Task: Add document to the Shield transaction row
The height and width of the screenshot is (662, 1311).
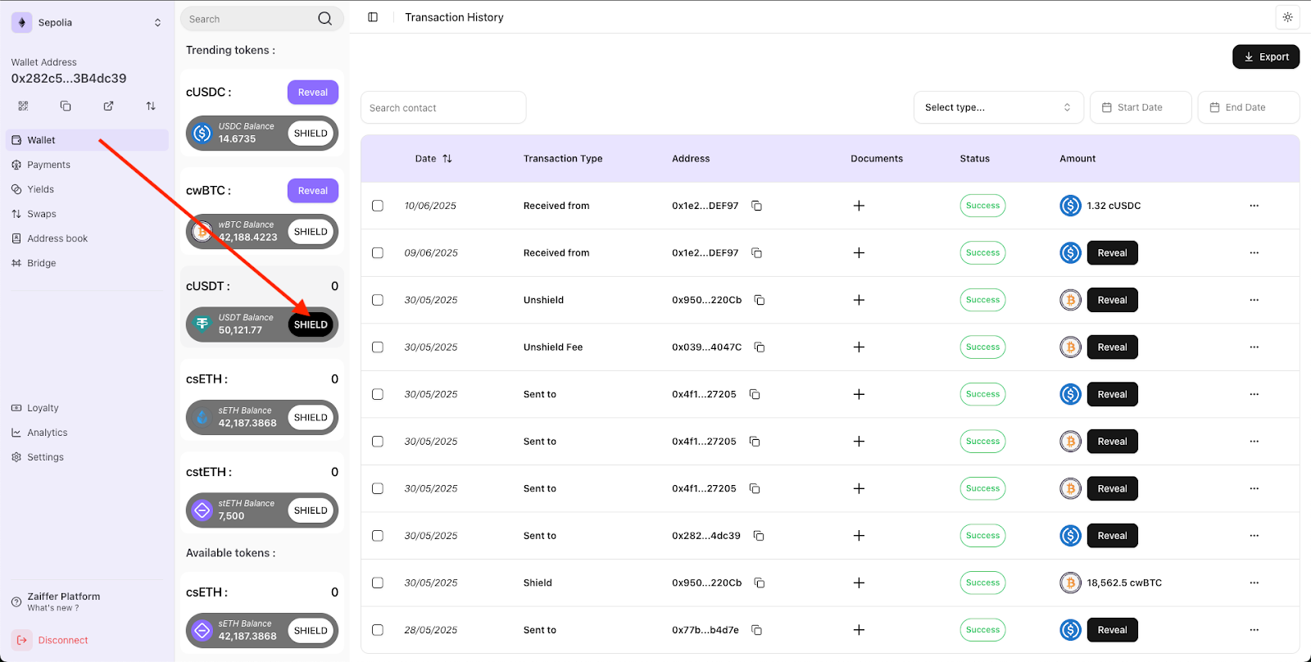Action: [x=859, y=583]
